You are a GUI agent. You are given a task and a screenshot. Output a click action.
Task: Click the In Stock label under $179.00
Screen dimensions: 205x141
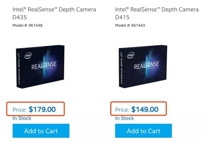coord(22,118)
